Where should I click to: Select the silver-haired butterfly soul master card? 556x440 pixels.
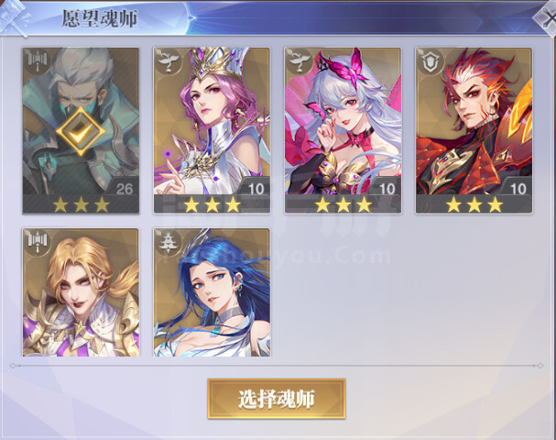point(343,130)
